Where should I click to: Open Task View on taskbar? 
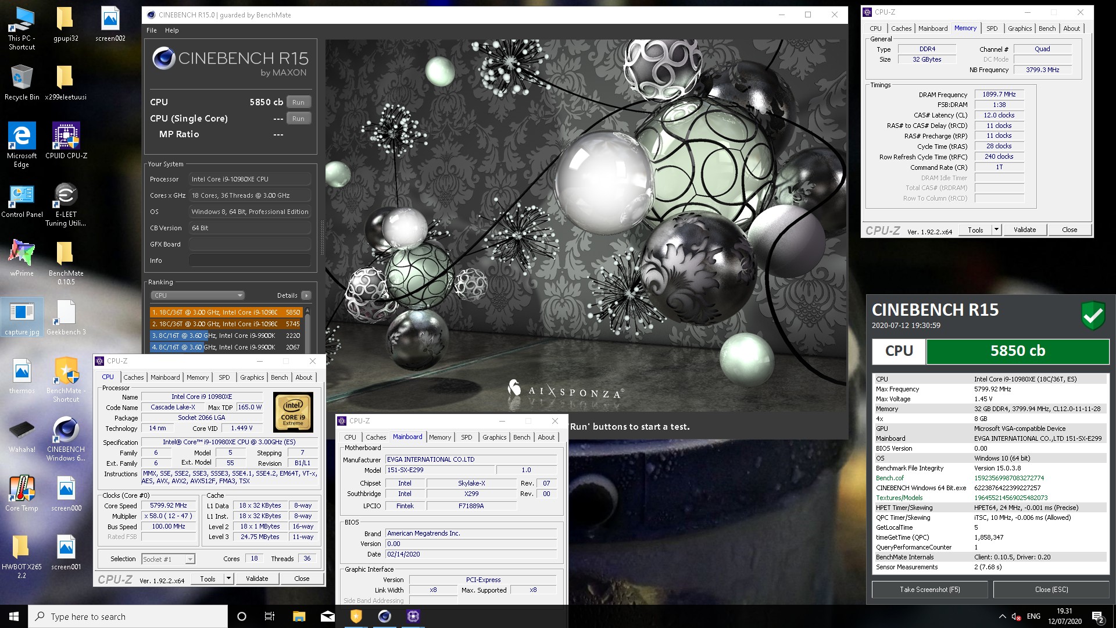coord(270,616)
